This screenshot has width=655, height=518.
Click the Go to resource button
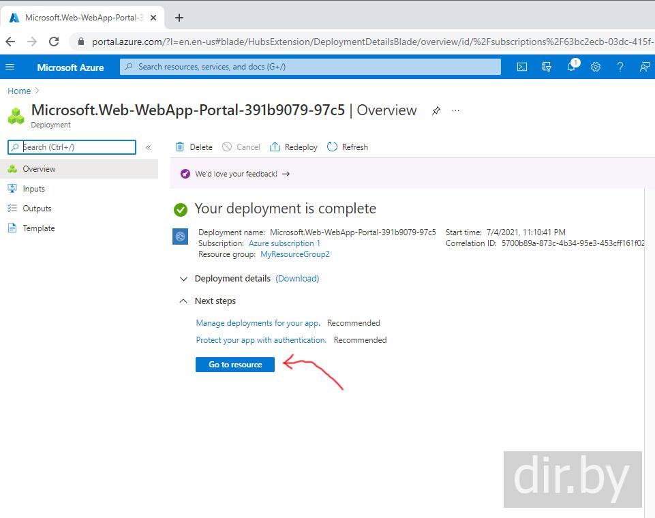[235, 365]
